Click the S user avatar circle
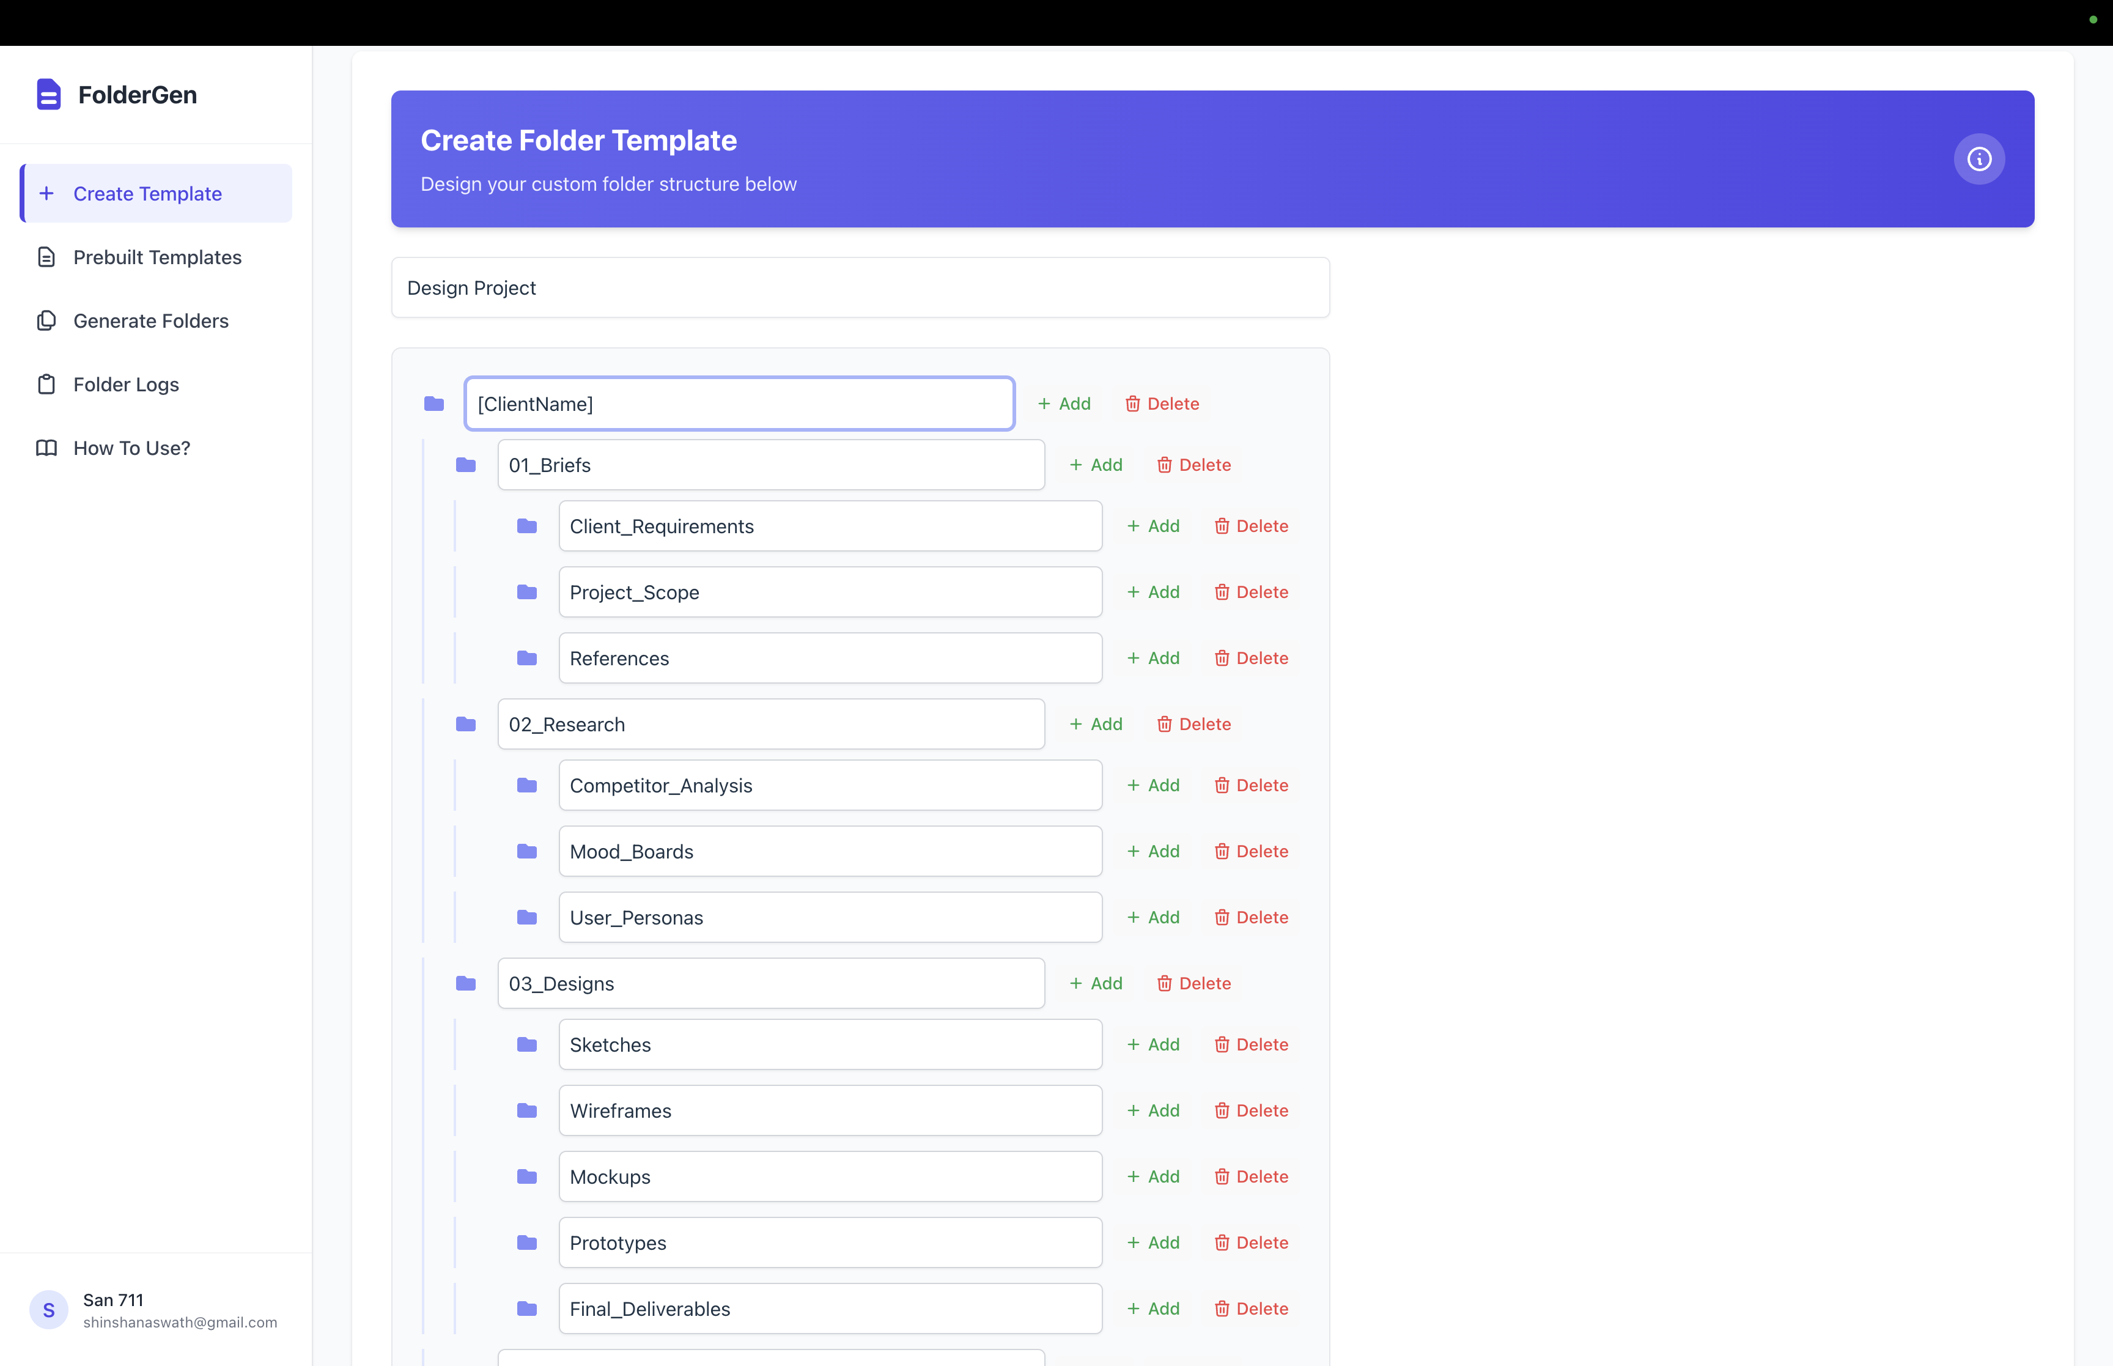2113x1366 pixels. tap(49, 1309)
